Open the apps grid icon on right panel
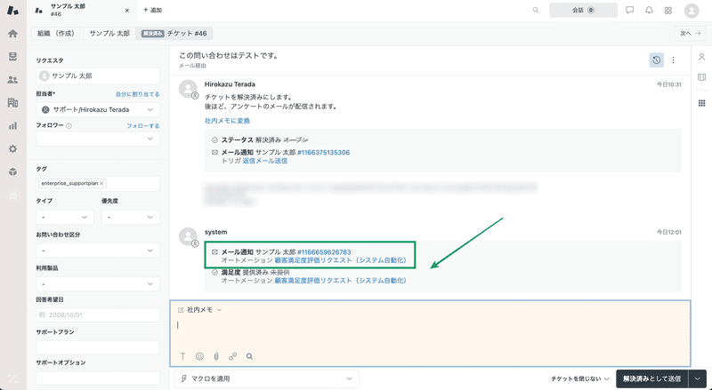Viewport: 712px width, 390px height. point(701,103)
